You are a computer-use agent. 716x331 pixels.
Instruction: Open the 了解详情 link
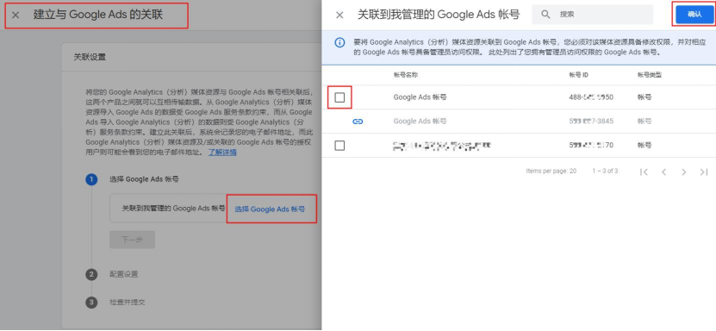(x=222, y=153)
